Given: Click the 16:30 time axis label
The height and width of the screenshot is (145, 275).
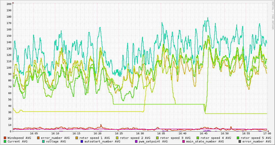Looking at the screenshot, I should tap(140, 134).
